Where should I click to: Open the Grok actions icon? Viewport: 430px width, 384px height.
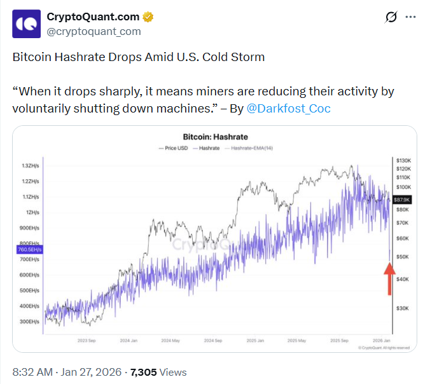[391, 18]
